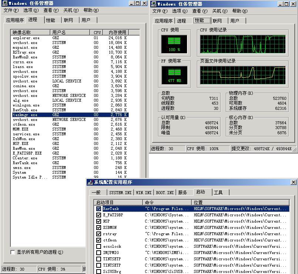The height and width of the screenshot is (274, 298).
Task: Sort processes by 内存使用 column header
Action: click(x=116, y=33)
